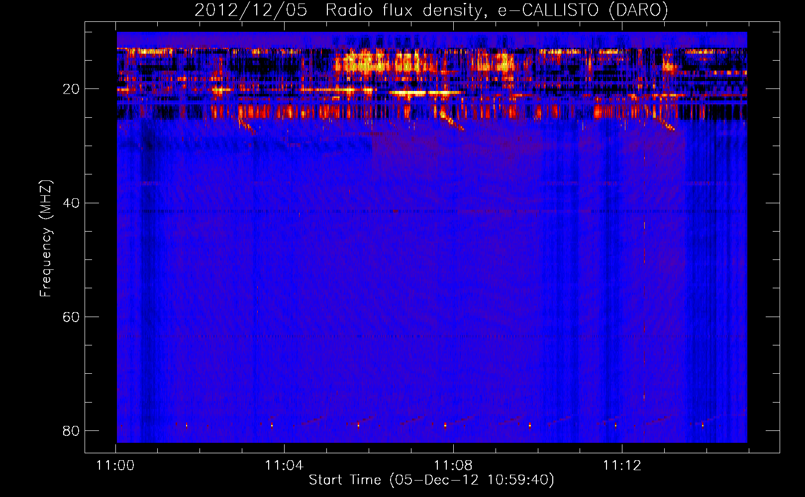
Task: Click the '11:00' time tick label
Action: 115,466
